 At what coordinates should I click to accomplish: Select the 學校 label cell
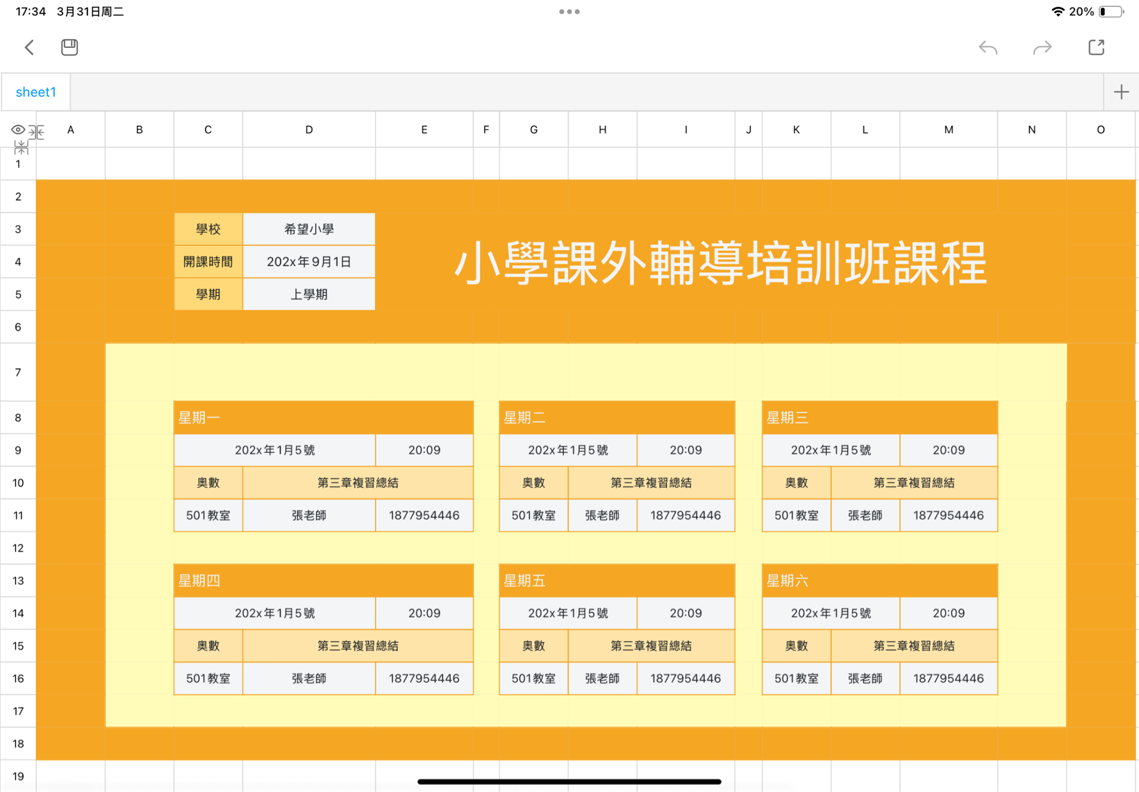point(208,229)
